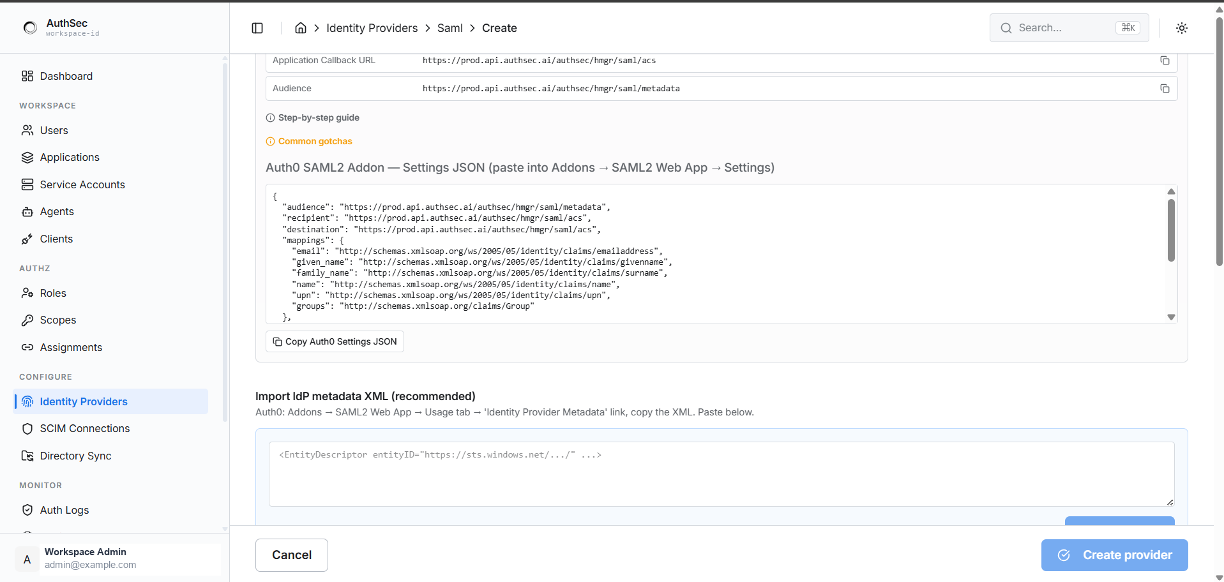
Task: Click the Assignments link icon
Action: click(27, 347)
